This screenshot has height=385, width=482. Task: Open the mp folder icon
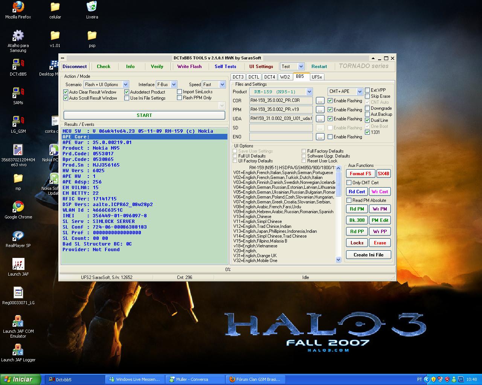pyautogui.click(x=18, y=182)
